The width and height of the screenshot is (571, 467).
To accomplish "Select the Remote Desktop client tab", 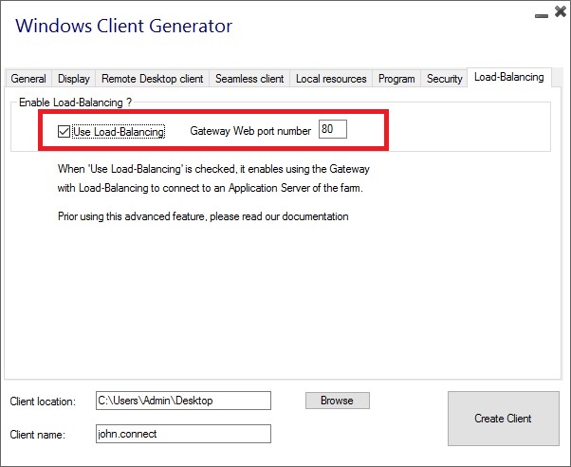I will coord(153,79).
